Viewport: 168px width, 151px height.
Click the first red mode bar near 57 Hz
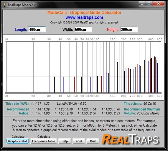75,85
